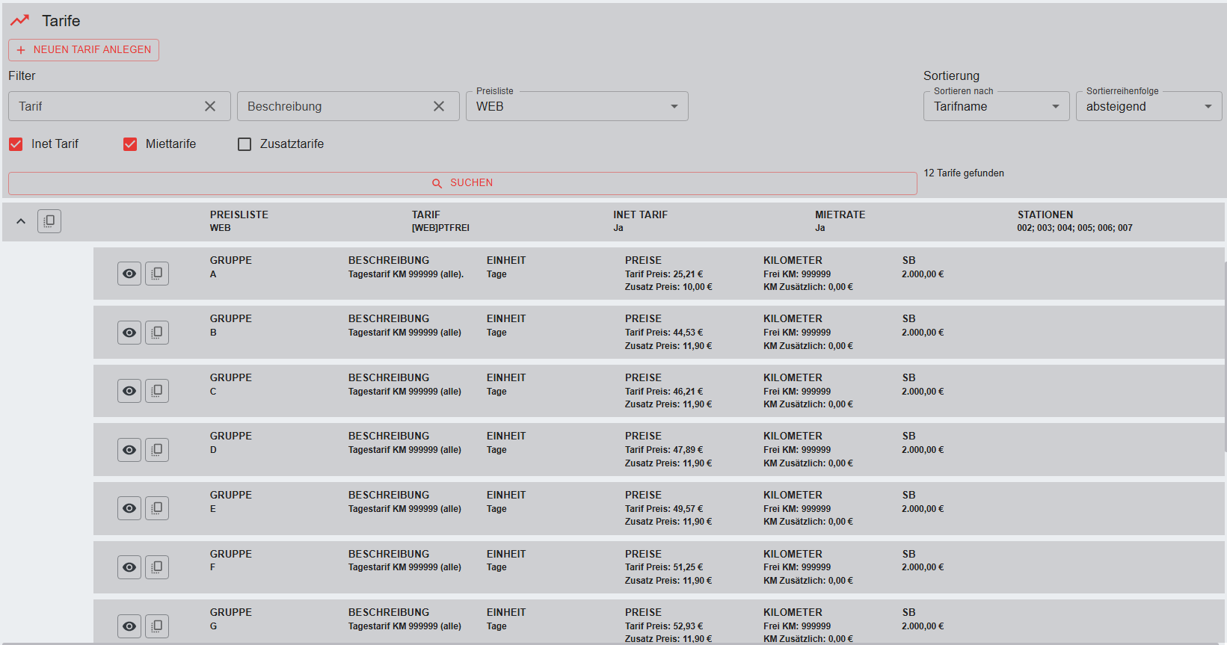Focus the Tarif filter input

(x=105, y=106)
